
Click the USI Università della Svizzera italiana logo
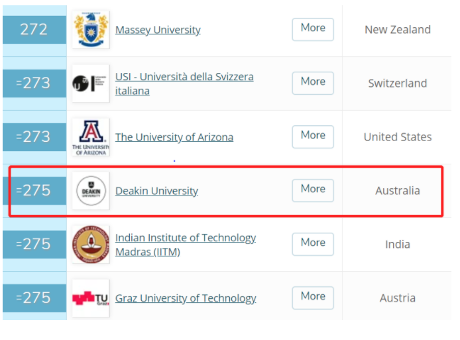pos(91,84)
